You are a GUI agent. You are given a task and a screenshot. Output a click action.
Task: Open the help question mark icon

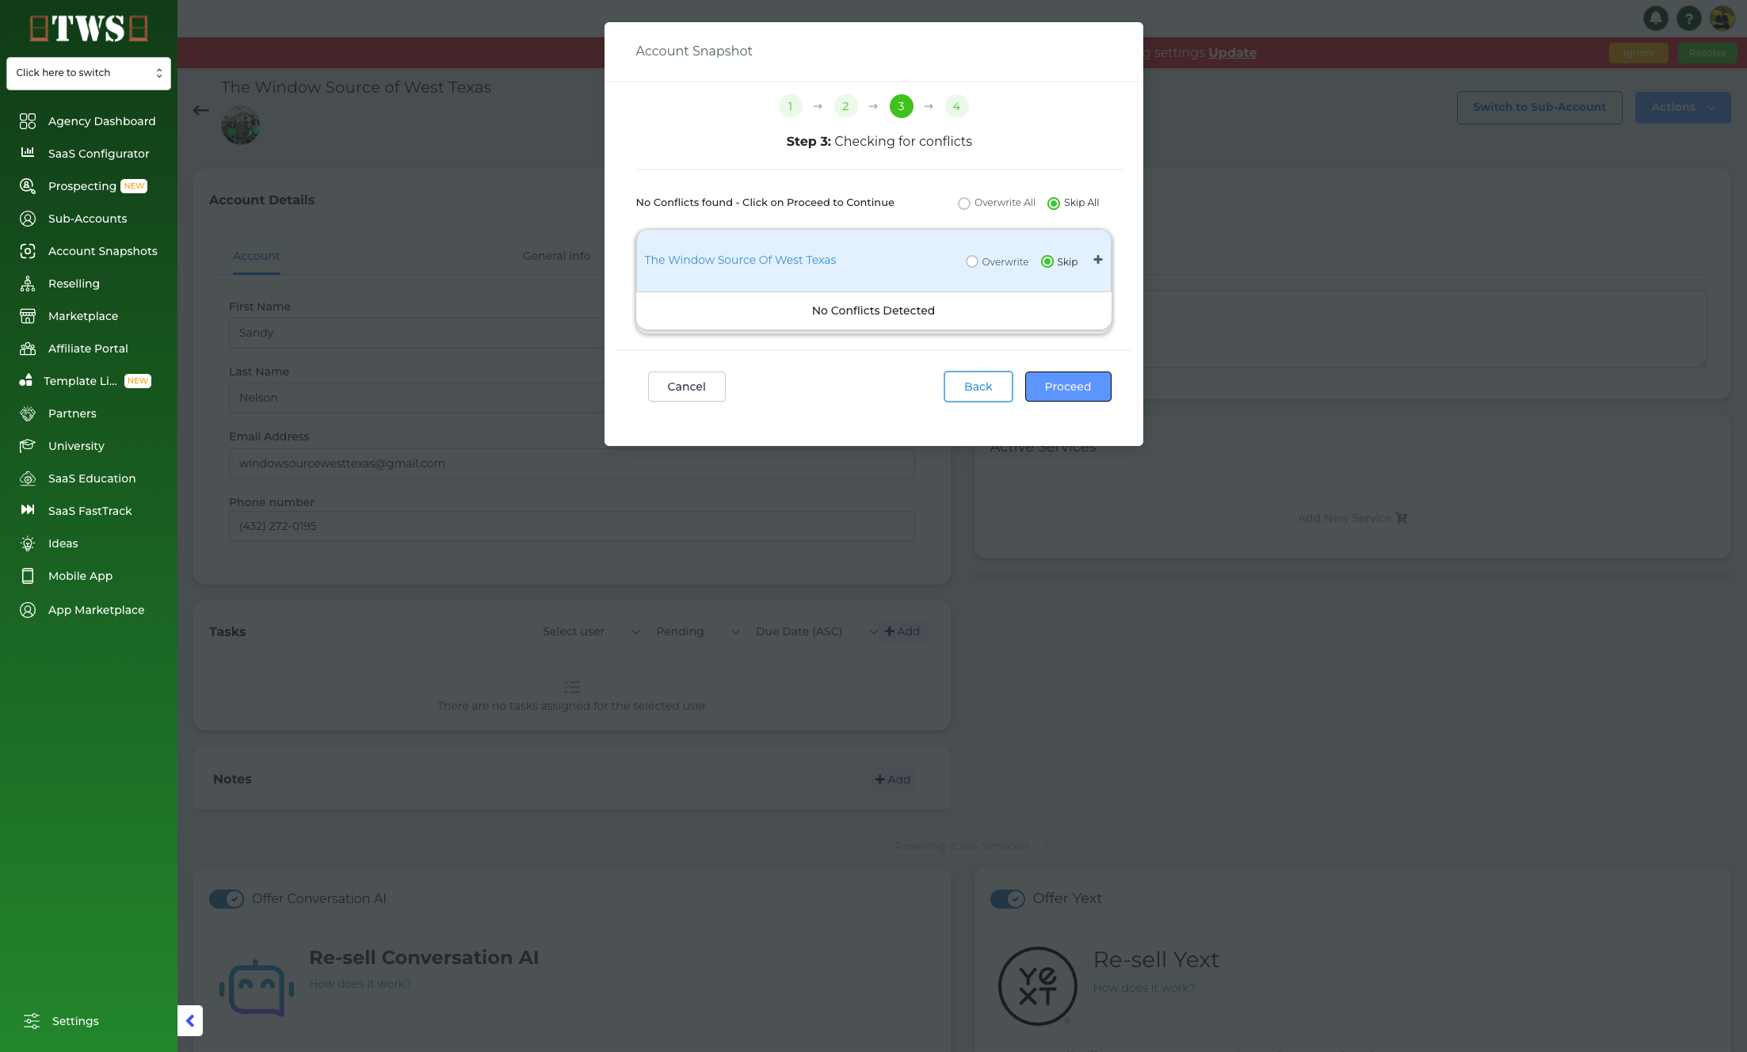[1688, 17]
